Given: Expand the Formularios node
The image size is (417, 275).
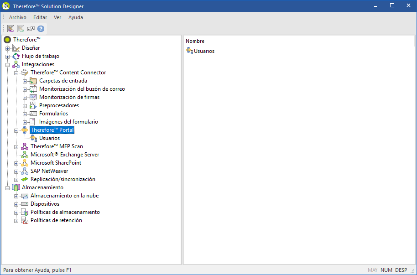Looking at the screenshot, I should tap(25, 114).
